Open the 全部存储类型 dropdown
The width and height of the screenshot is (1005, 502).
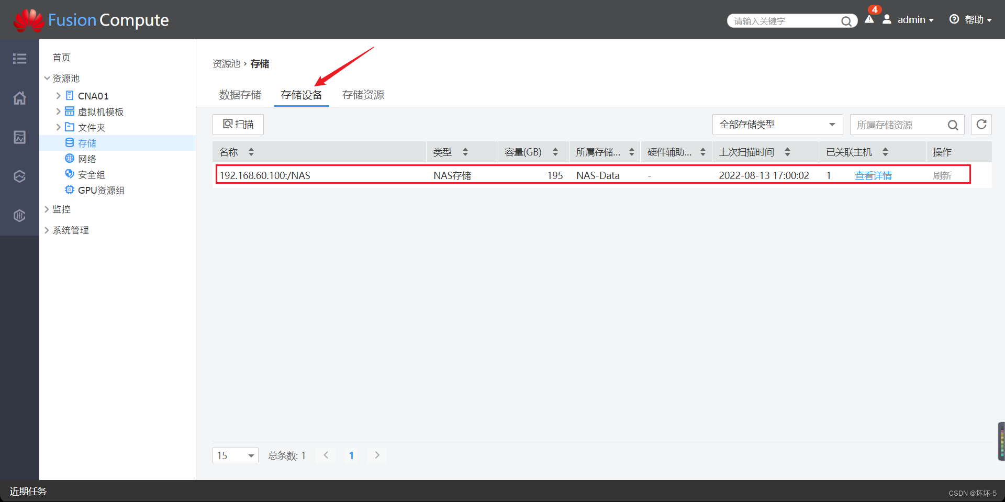pos(777,125)
